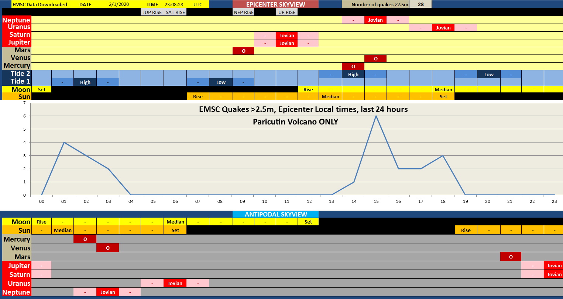The width and height of the screenshot is (563, 299).
Task: Click the High cell in Tide 2 row
Action: pos(353,74)
